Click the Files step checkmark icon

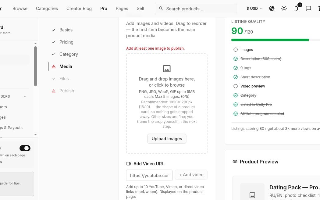pos(54,79)
